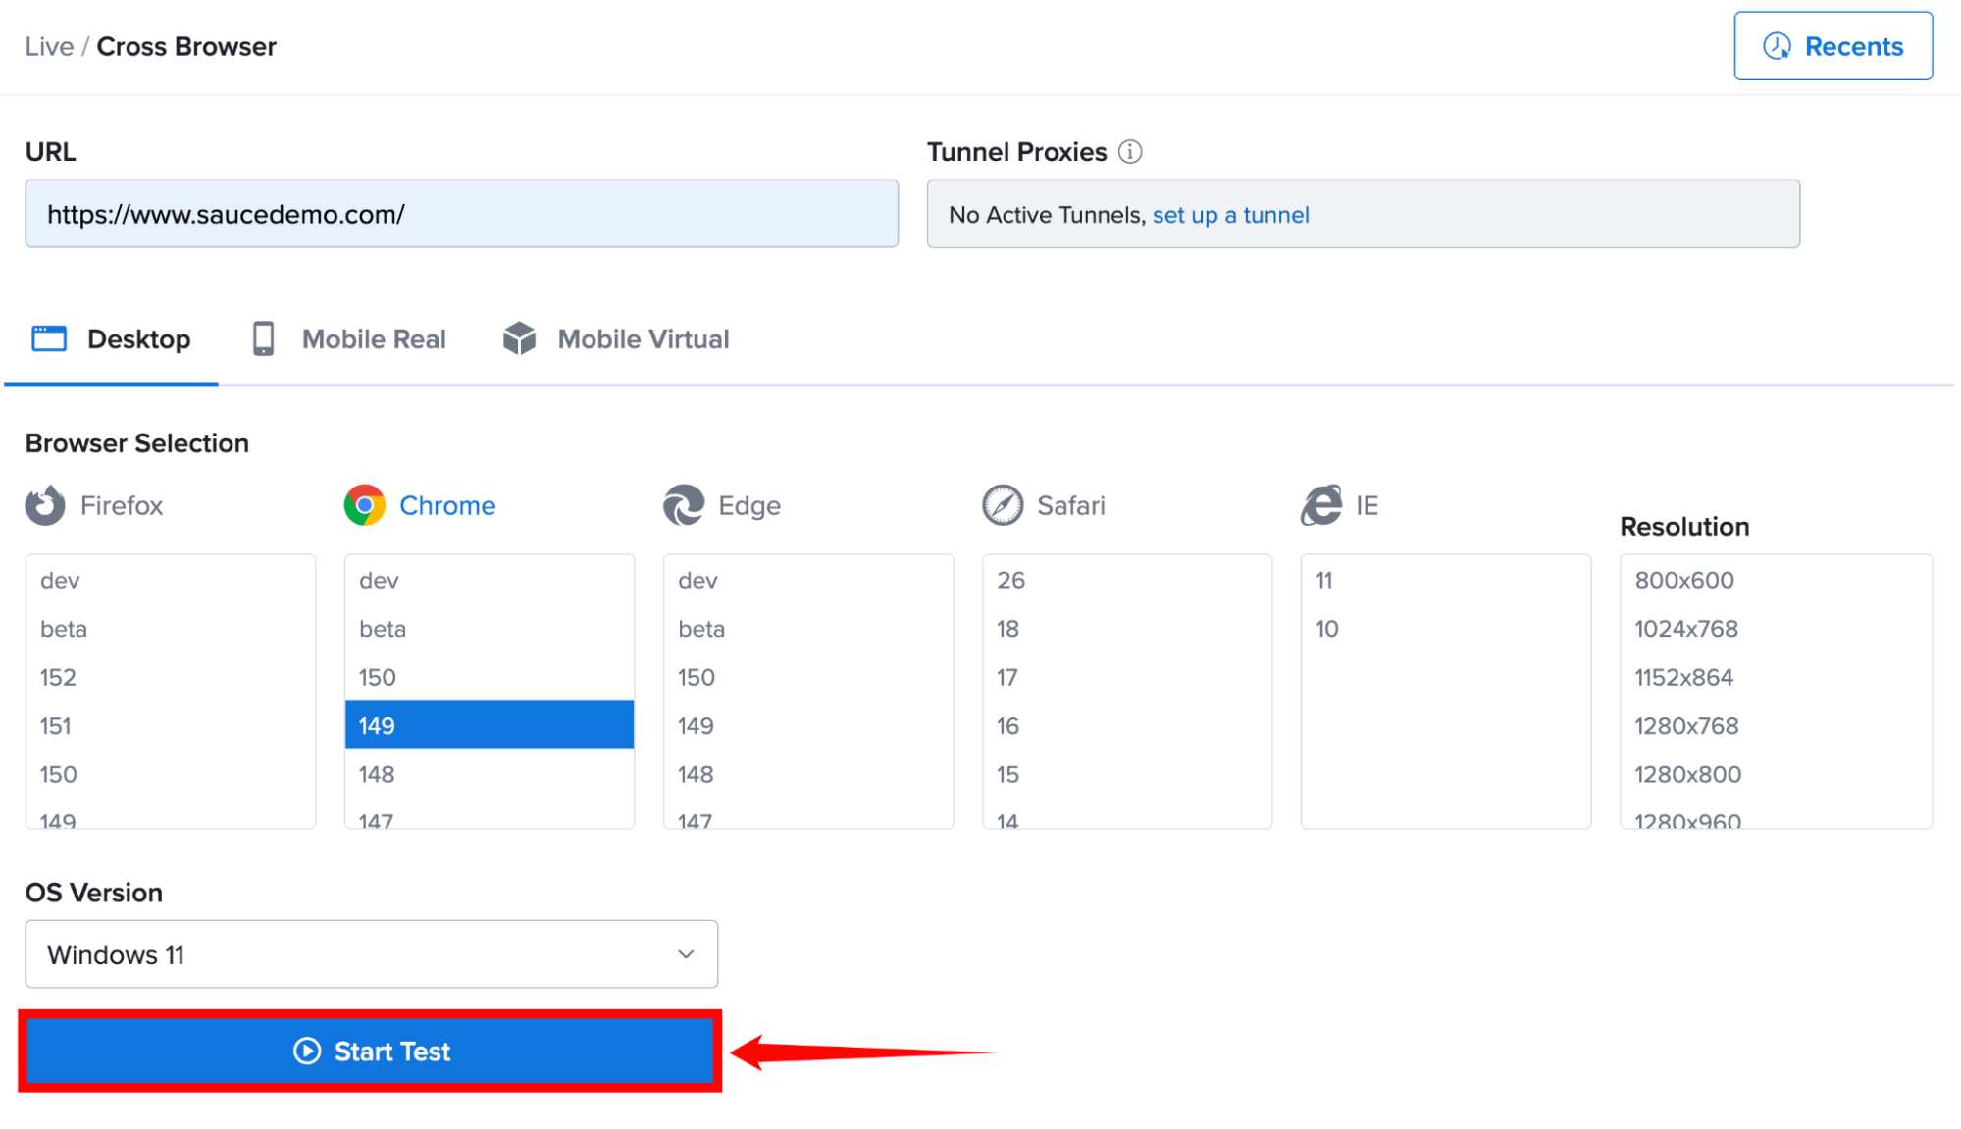This screenshot has width=1961, height=1129.
Task: Click the Chrome browser icon
Action: click(x=364, y=505)
